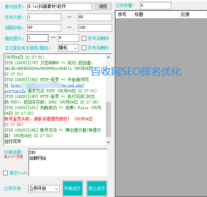Enable the 清空cooki checkbox
The image size is (207, 197).
click(5, 173)
